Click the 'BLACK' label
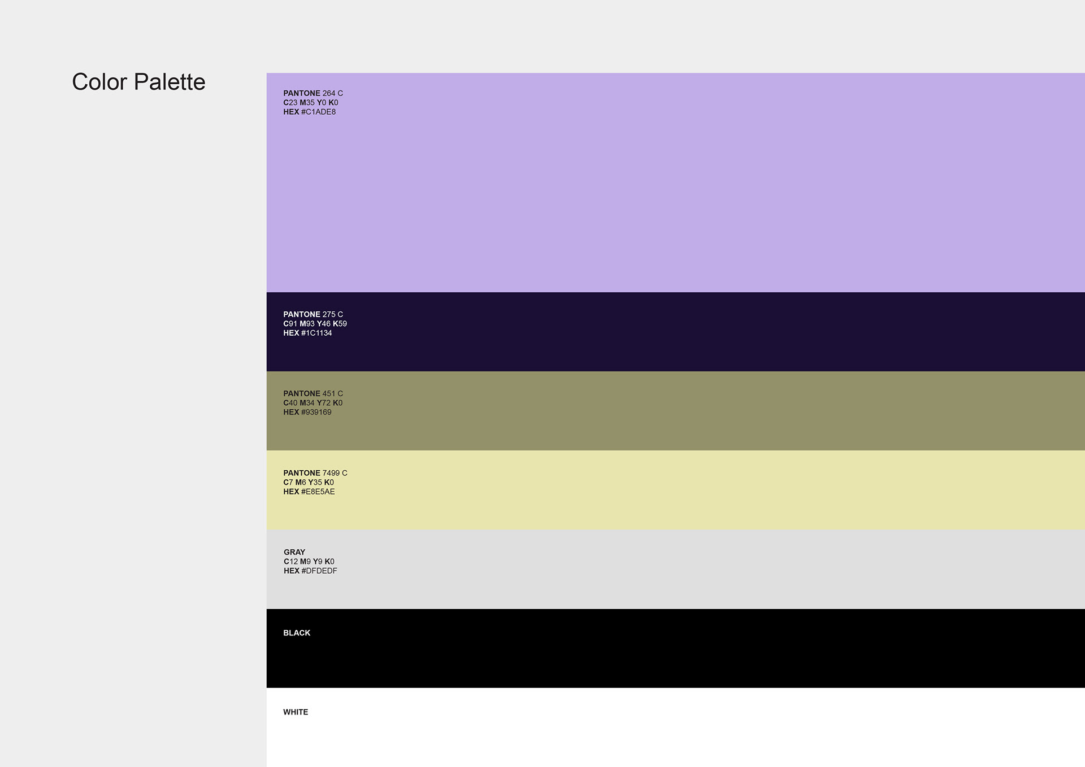 point(297,633)
